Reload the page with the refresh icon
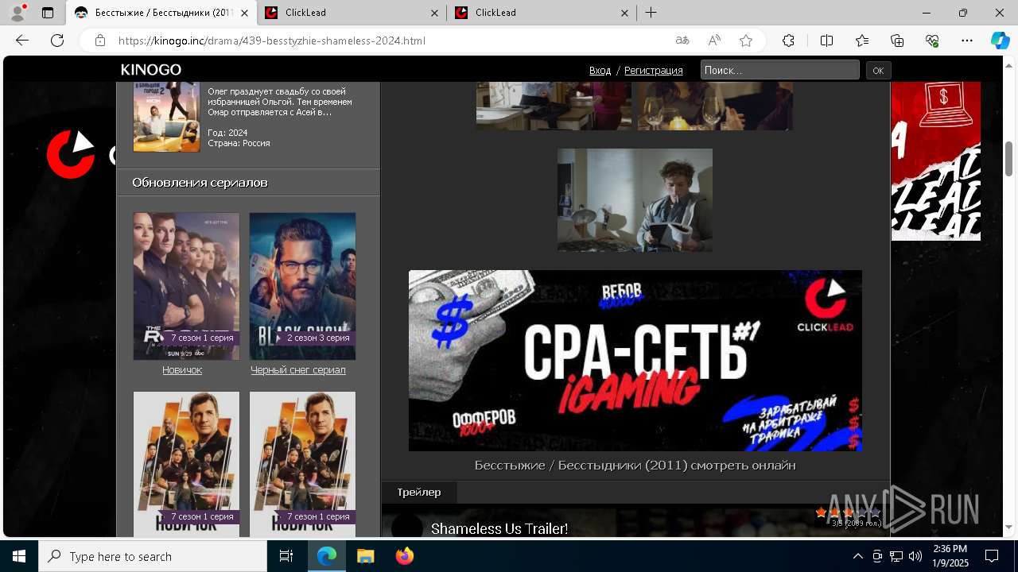 click(57, 41)
